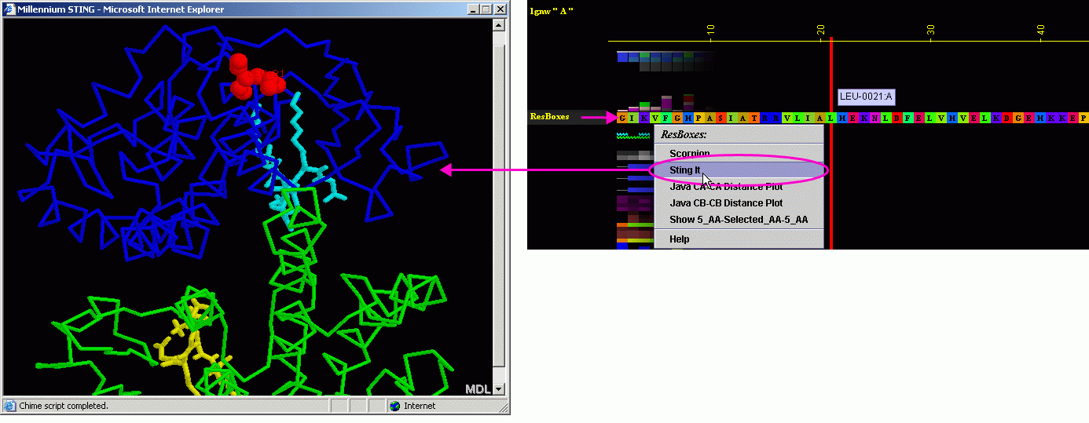Click the ResBoxes row label

click(549, 117)
